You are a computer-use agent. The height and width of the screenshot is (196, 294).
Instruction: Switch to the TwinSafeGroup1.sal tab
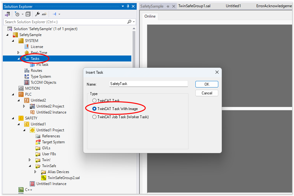(x=194, y=6)
